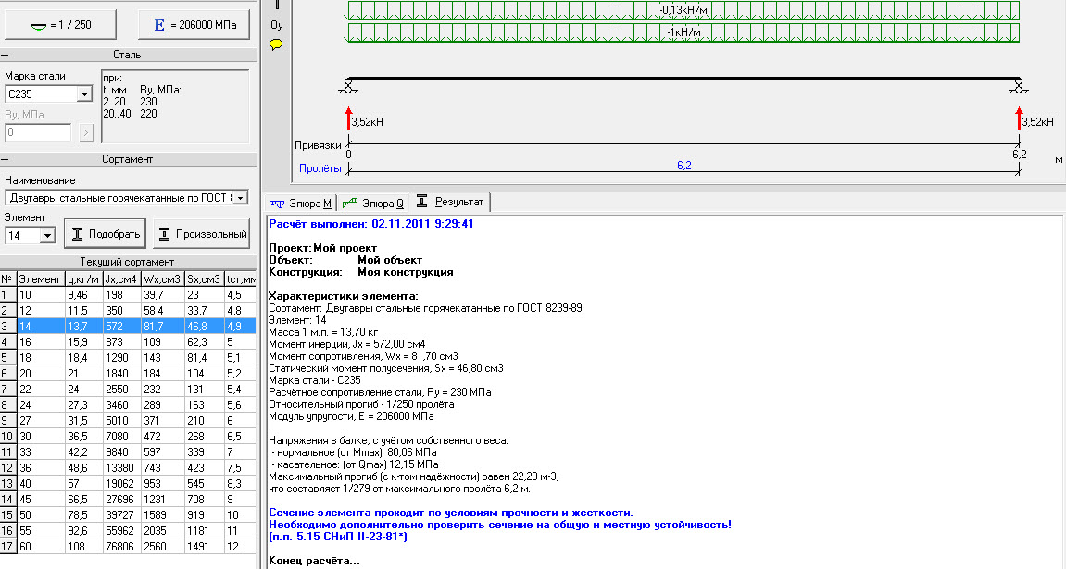This screenshot has height=569, width=1066.
Task: Select sortament row 2 element 12
Action: tap(128, 310)
